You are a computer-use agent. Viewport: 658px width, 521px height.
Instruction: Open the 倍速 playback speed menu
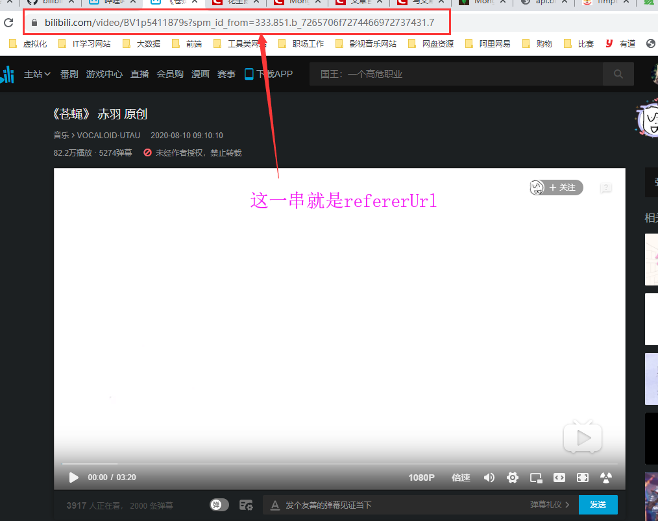pos(461,477)
